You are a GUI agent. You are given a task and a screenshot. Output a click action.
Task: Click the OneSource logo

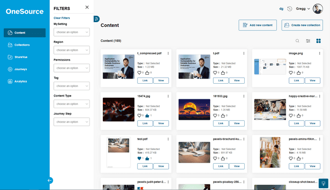(x=25, y=11)
